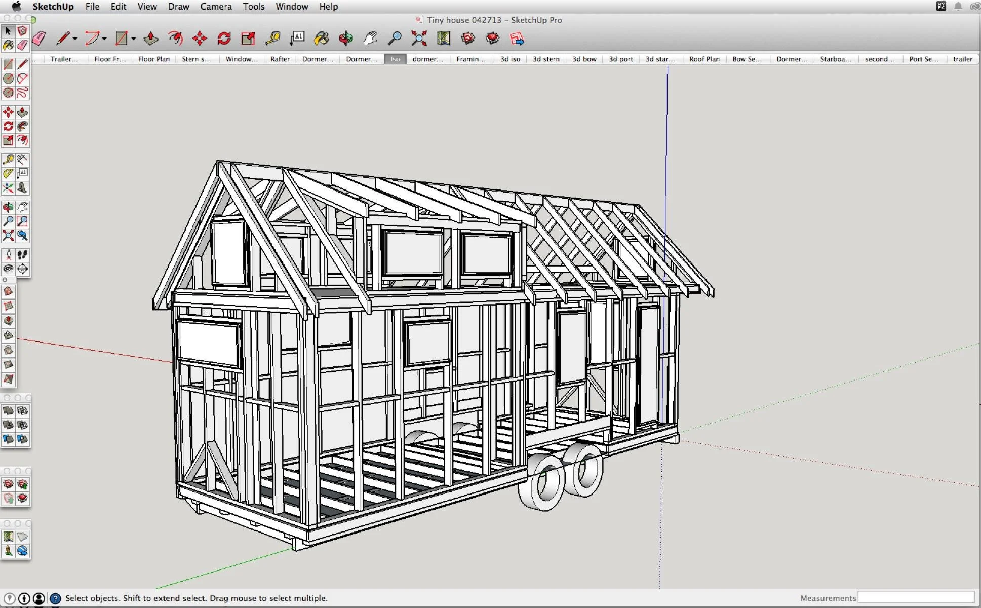Pick the 3D Text tool in side palette
The width and height of the screenshot is (981, 608).
[x=22, y=188]
